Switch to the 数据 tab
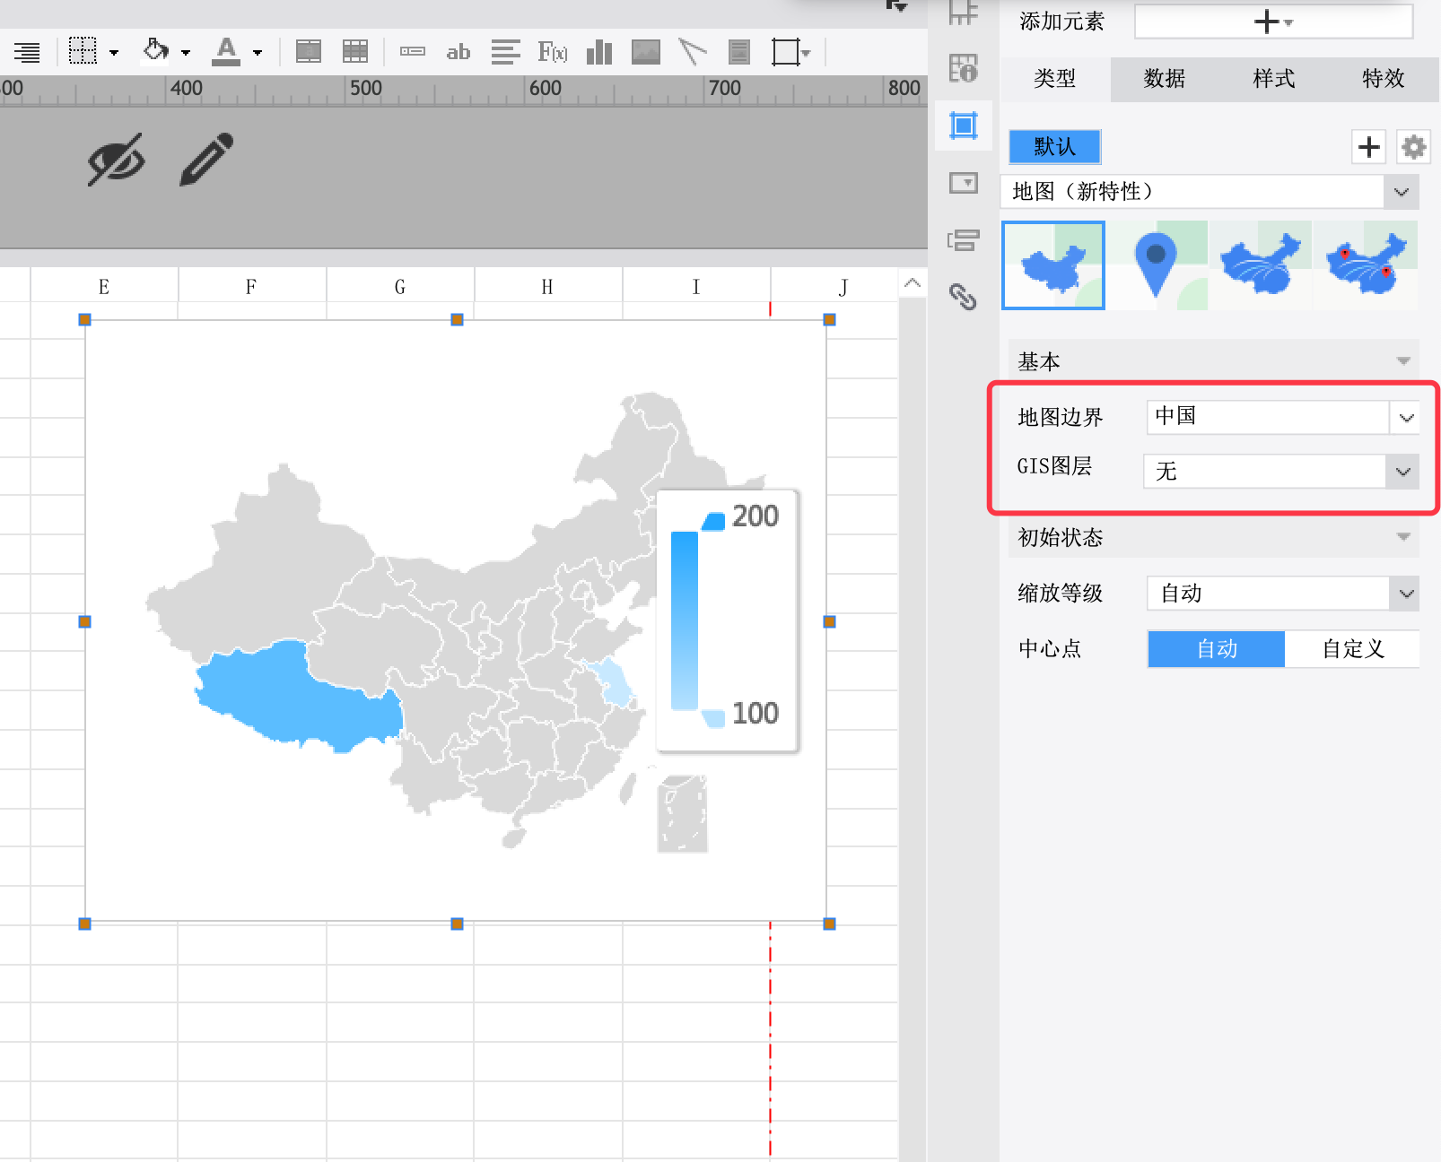 pos(1165,79)
